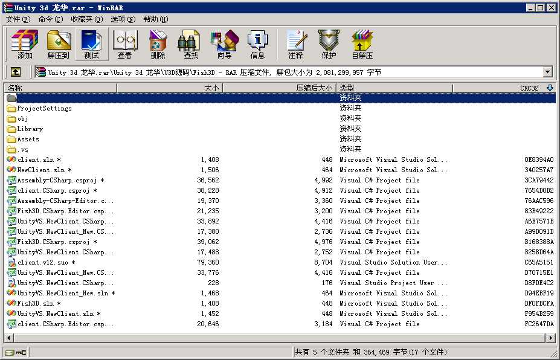The width and height of the screenshot is (560, 360).
Task: Click the CRC32 value FC2647DA
Action: coord(539,324)
